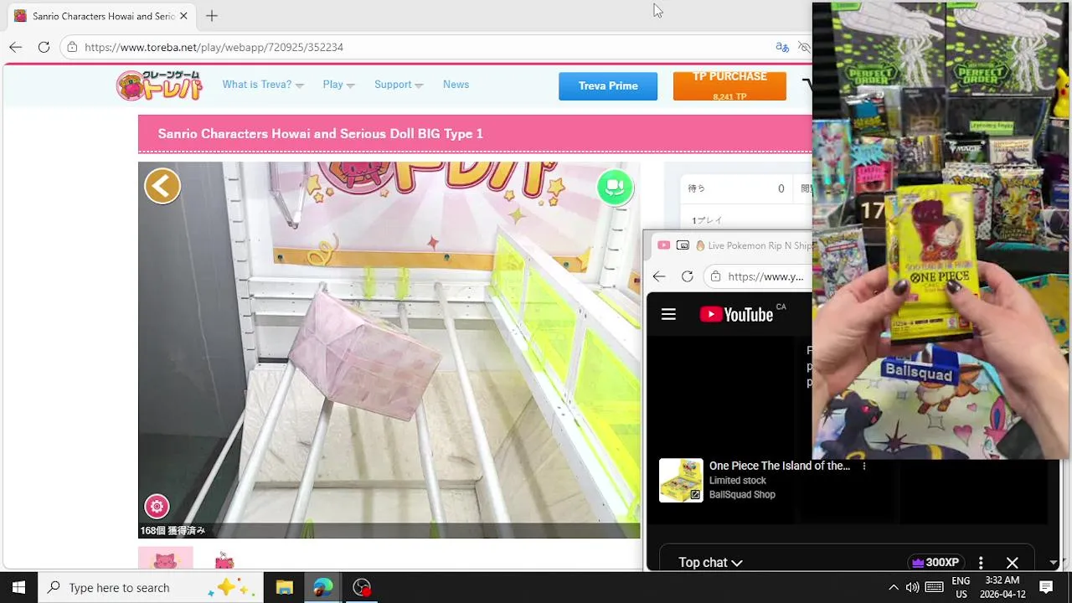This screenshot has width=1072, height=603.
Task: Select the Live Pokemon Rip N Ship tab
Action: 752,245
